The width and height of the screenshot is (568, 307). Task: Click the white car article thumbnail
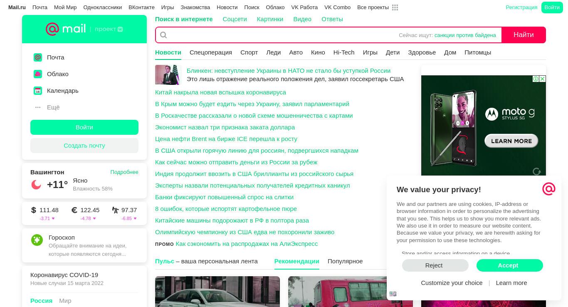tap(217, 292)
